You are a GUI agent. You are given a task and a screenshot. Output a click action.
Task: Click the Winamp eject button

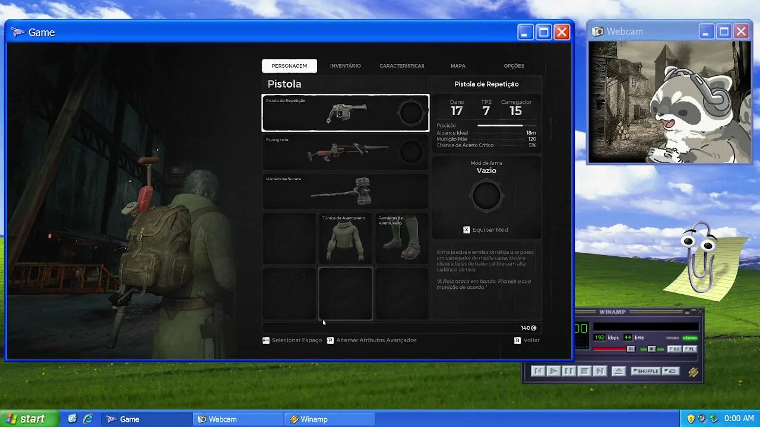click(x=618, y=371)
